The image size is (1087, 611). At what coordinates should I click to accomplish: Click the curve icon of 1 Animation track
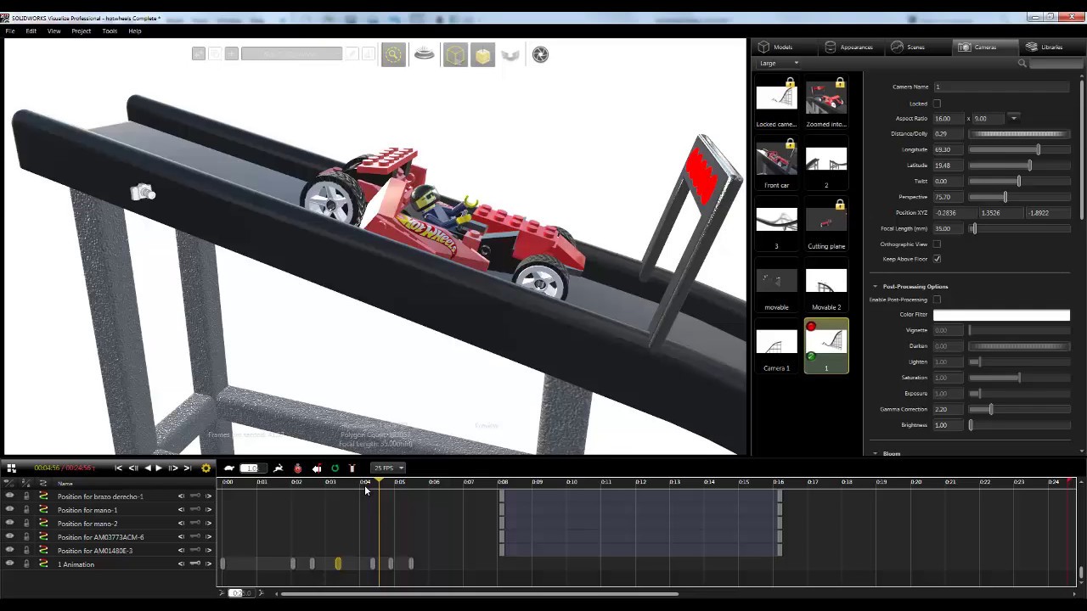pos(43,564)
